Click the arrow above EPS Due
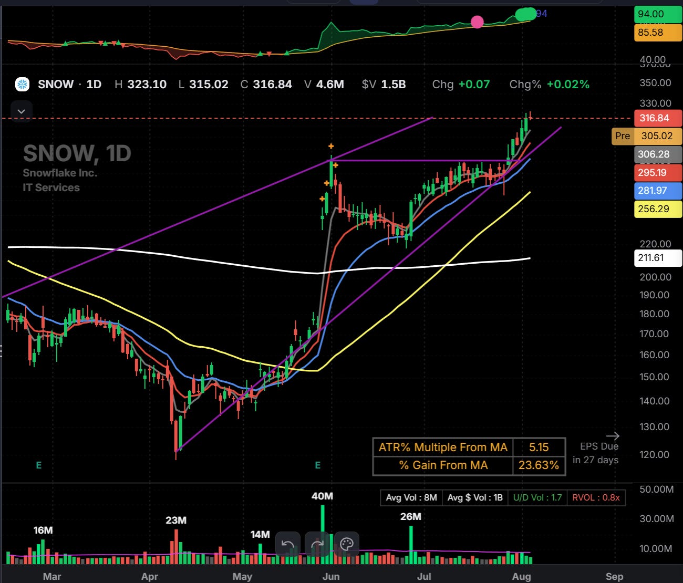 (x=613, y=436)
